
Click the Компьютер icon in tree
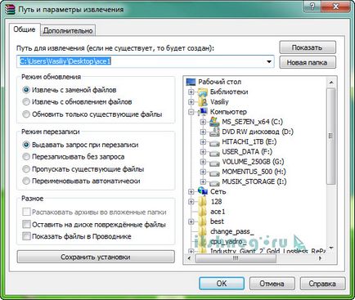[x=203, y=112]
